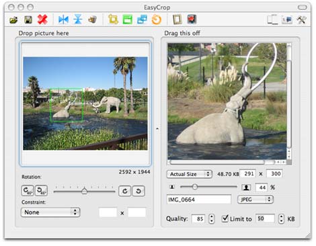Image resolution: width=316 pixels, height=246 pixels.
Task: Open the JPEG format dropdown
Action: tap(255, 200)
